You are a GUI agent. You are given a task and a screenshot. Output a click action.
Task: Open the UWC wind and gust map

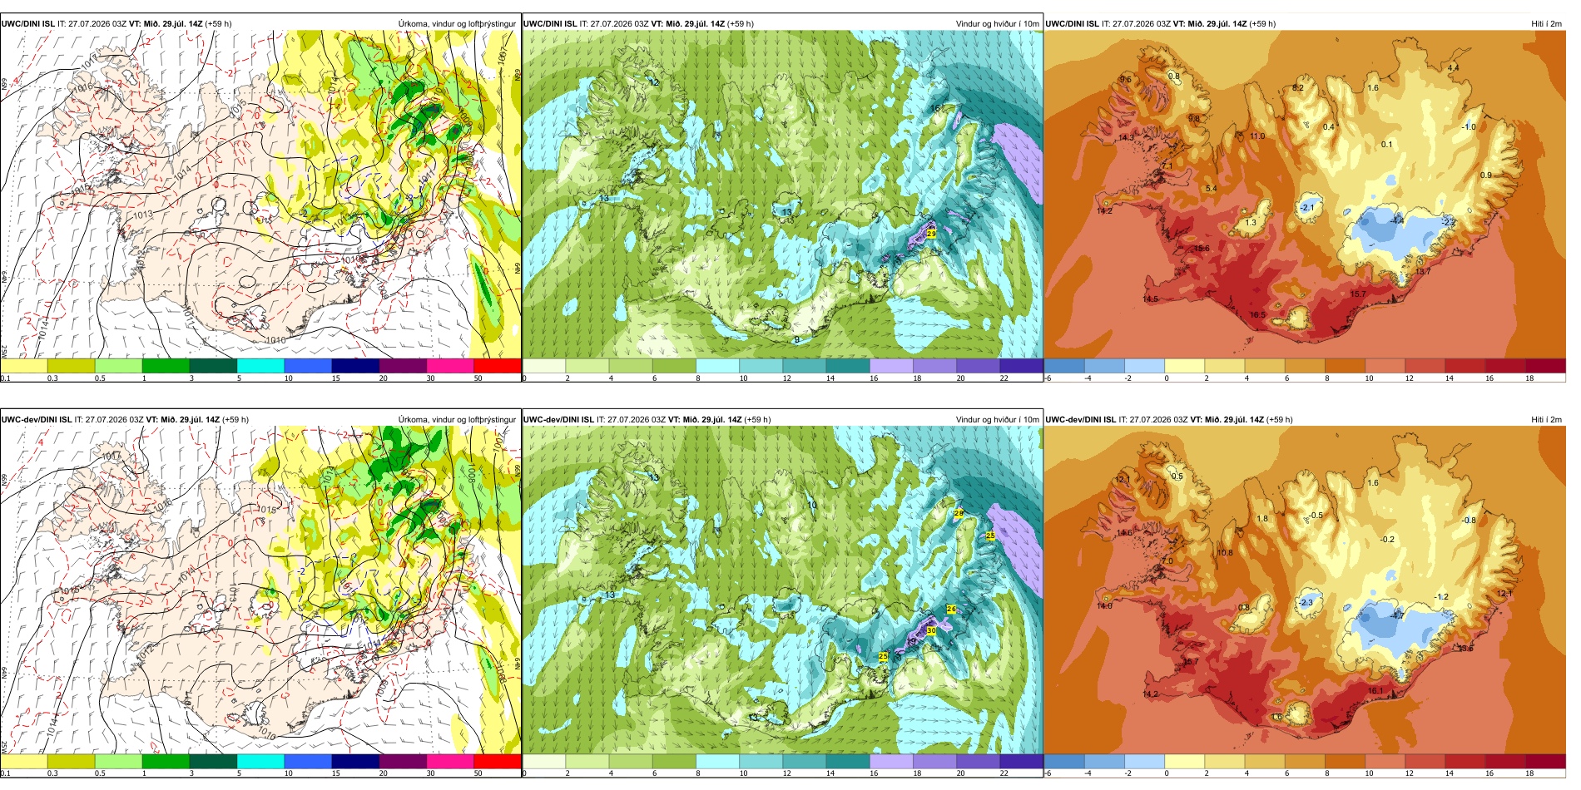(782, 195)
